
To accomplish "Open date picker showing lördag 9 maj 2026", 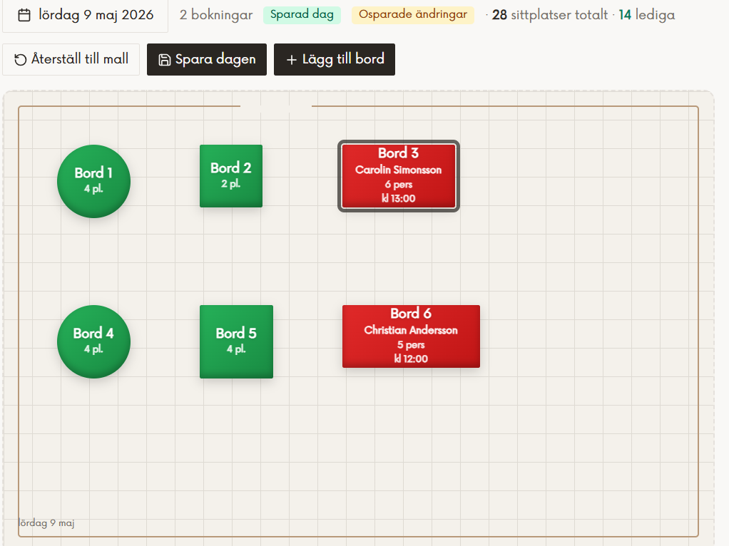I will (85, 15).
